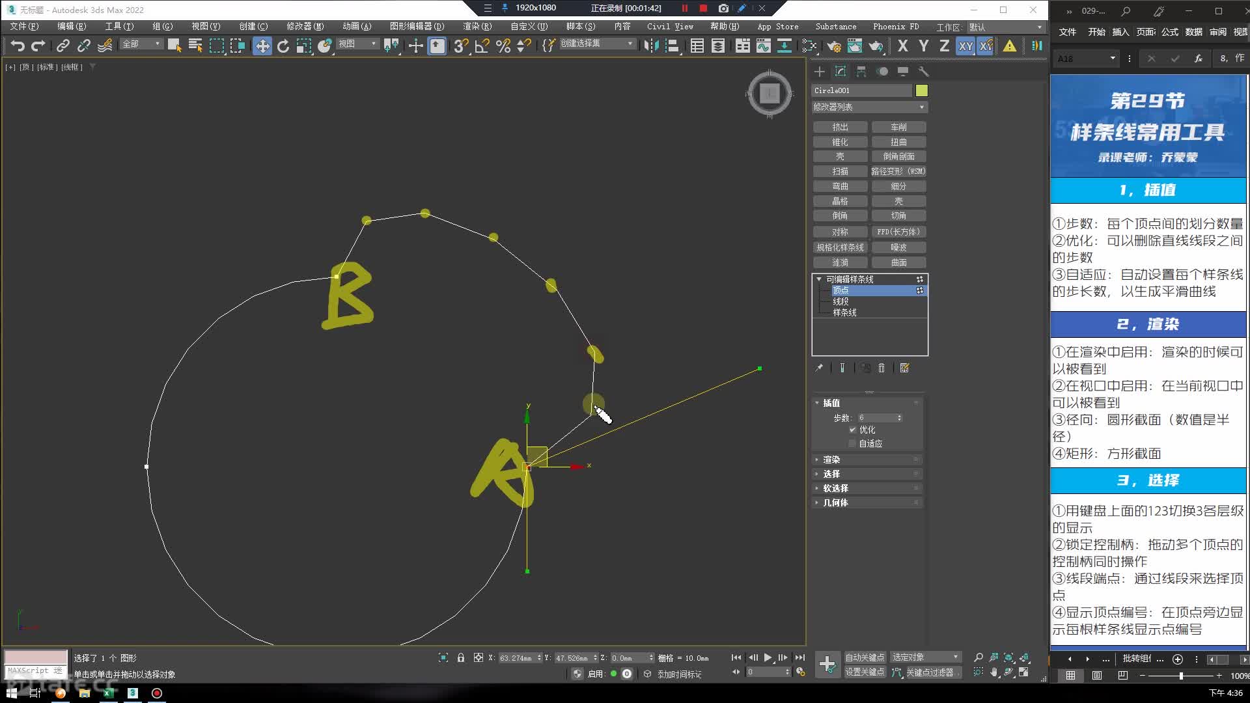Apply the 规格化样条线 modifier button
The image size is (1250, 703).
point(840,247)
